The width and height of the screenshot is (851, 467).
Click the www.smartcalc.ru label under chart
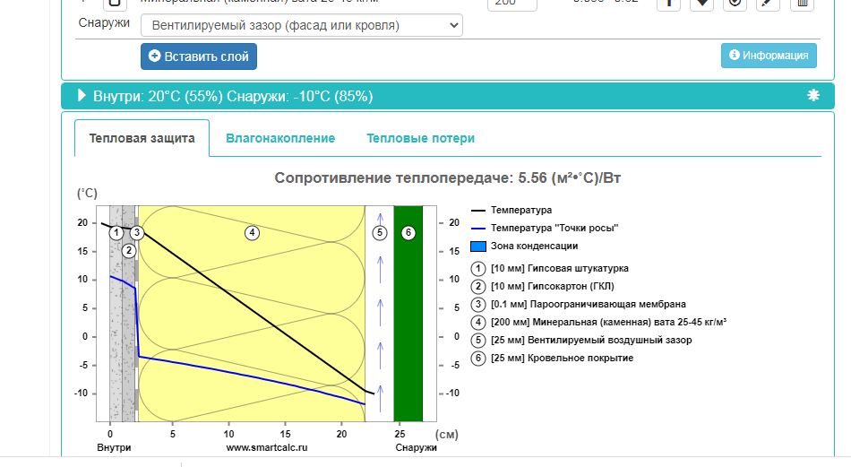[266, 448]
